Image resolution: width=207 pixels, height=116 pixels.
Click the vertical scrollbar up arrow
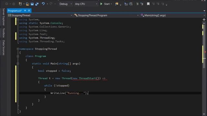click(x=204, y=23)
